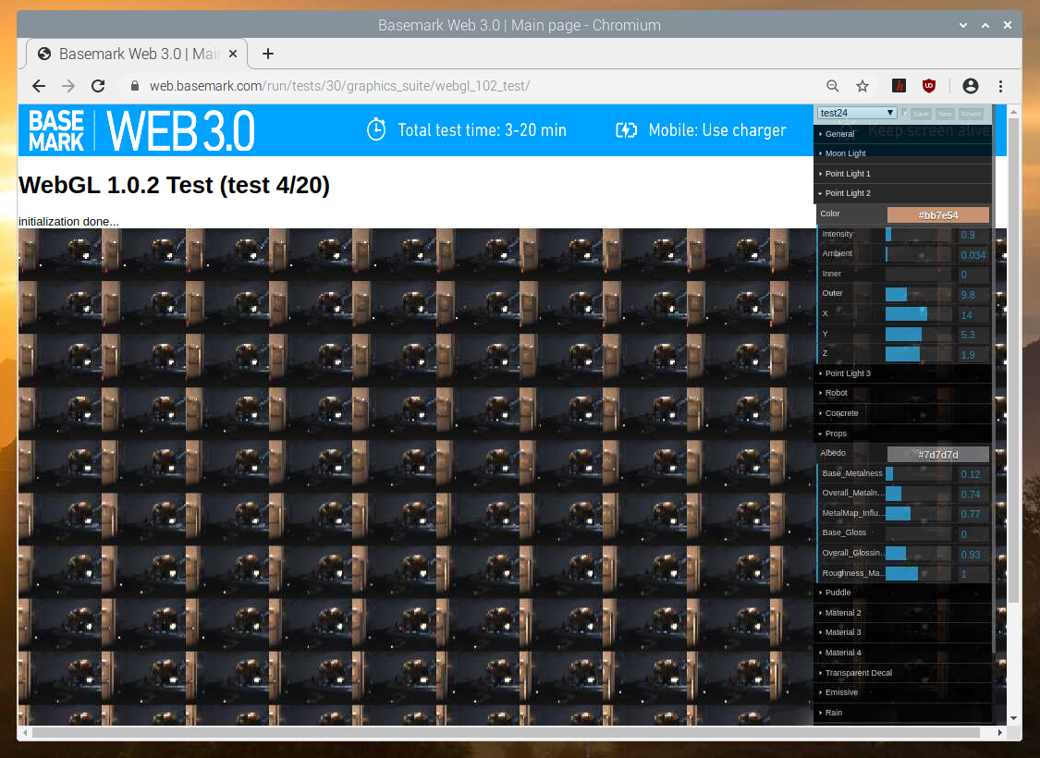Image resolution: width=1040 pixels, height=758 pixels.
Task: Bookmark this page with the star icon
Action: [863, 86]
